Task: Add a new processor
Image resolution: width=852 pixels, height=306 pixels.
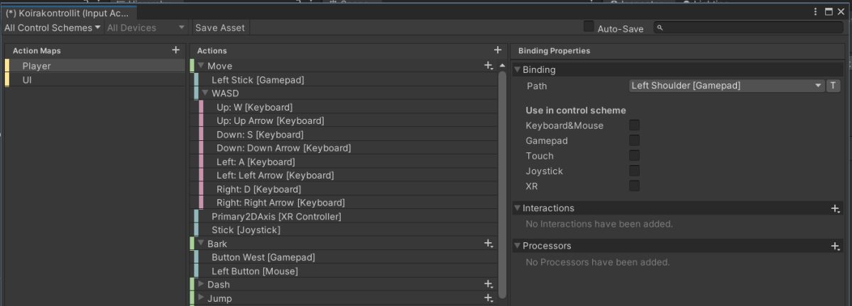Action: coord(836,246)
